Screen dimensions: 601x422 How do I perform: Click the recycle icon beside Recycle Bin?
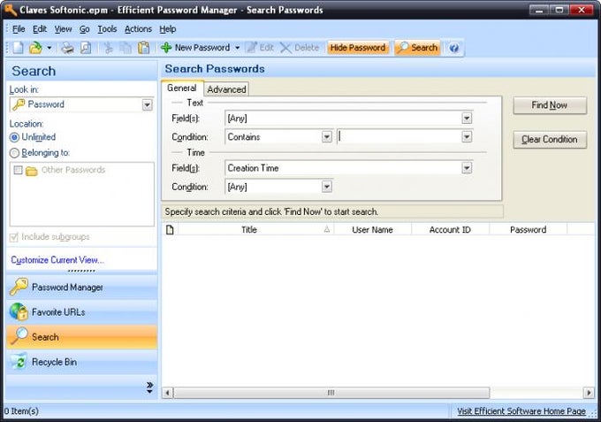[19, 361]
